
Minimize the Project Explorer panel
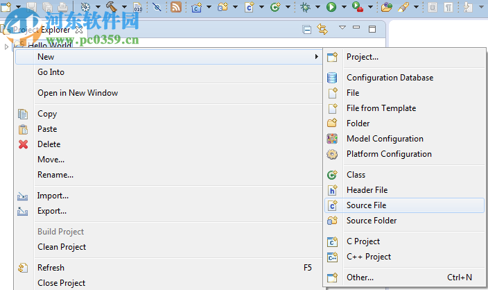click(x=356, y=28)
